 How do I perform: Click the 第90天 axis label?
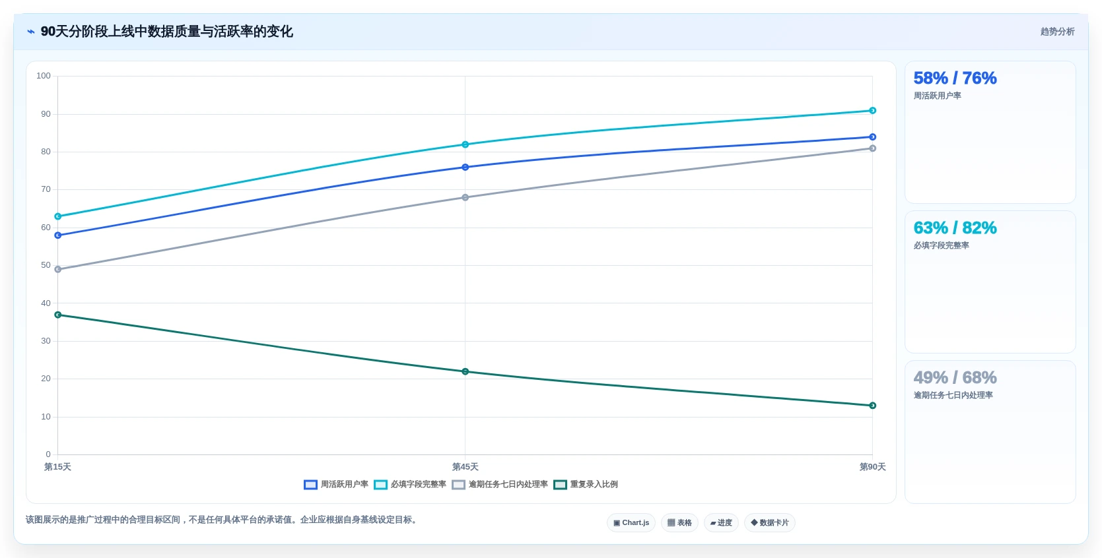tap(873, 467)
